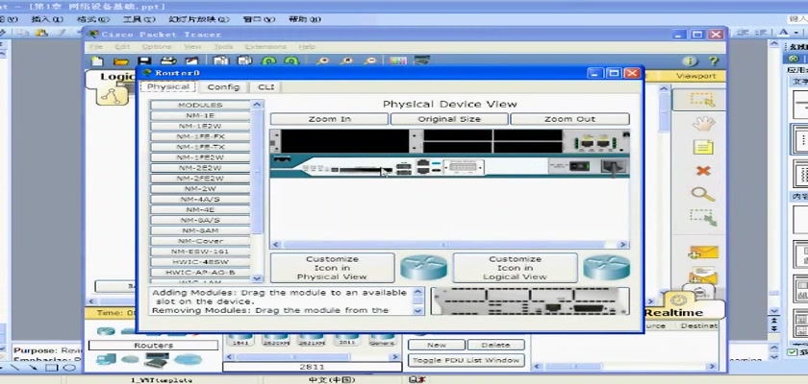Click down arrow of module description scrollbar
The width and height of the screenshot is (808, 384).
pos(417,310)
